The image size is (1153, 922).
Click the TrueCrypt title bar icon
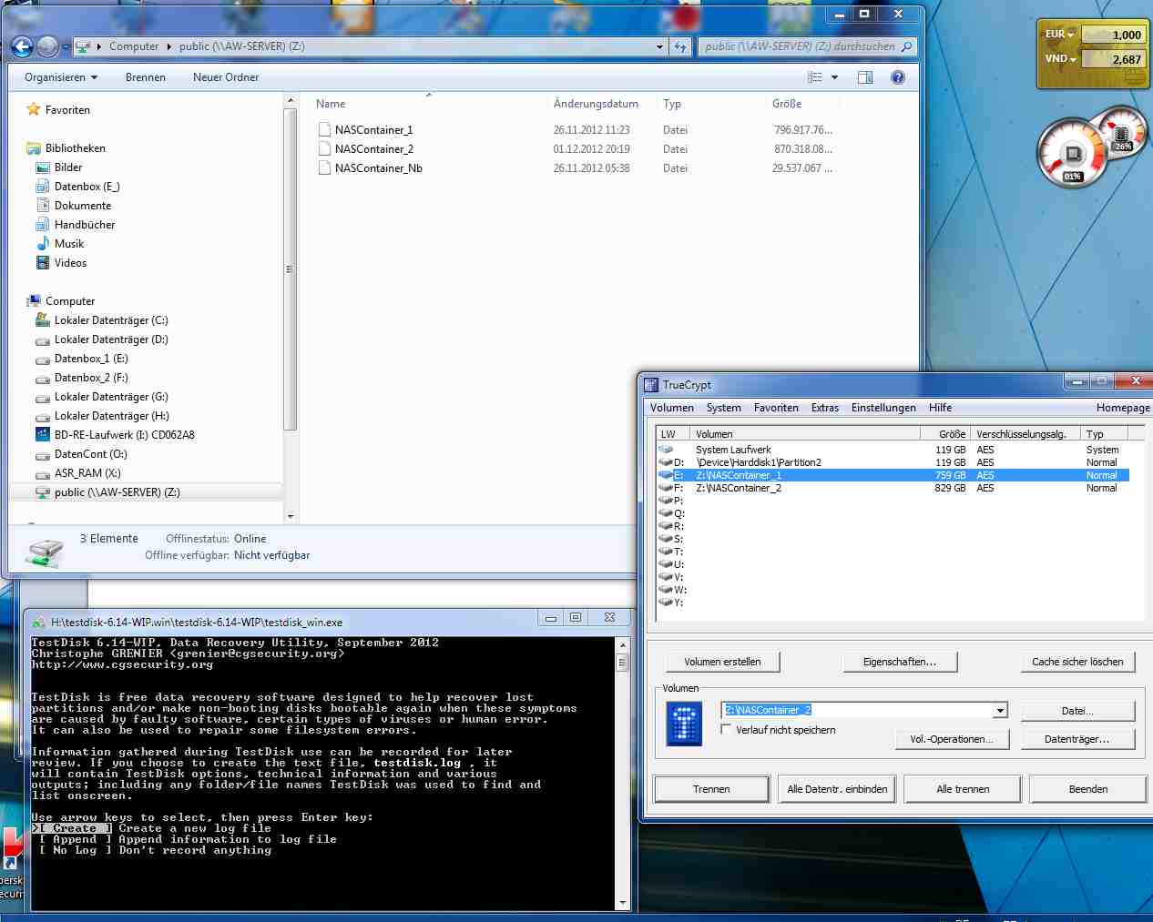click(651, 385)
